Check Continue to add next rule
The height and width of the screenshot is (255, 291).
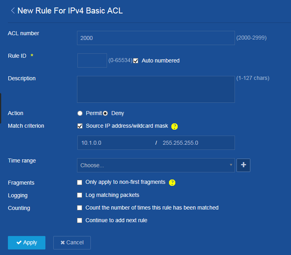(x=80, y=220)
